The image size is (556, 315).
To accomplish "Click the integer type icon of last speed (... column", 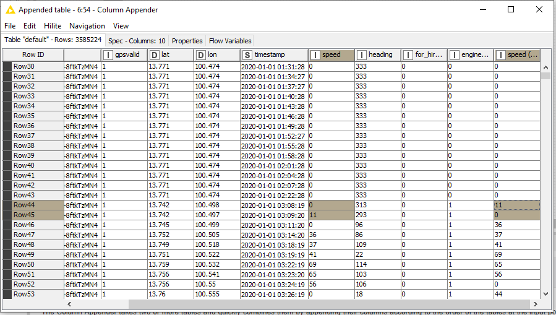I will [501, 55].
